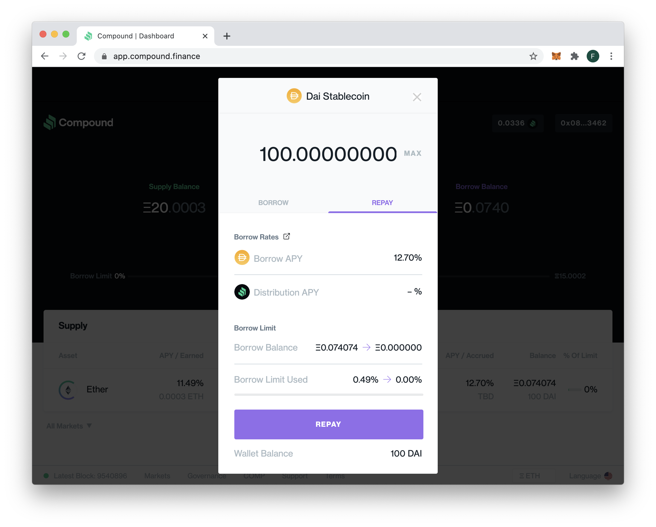Close the Dai Stablecoin modal dialog

pyautogui.click(x=417, y=97)
